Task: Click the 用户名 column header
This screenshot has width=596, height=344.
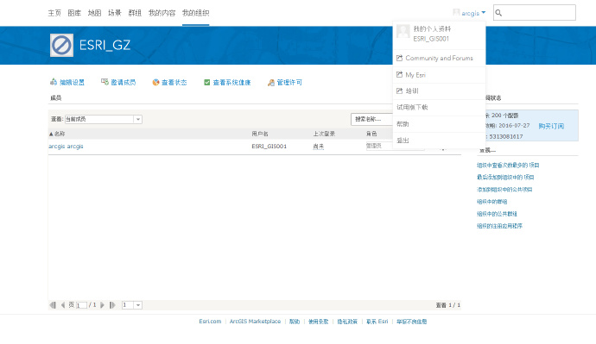Action: point(260,134)
